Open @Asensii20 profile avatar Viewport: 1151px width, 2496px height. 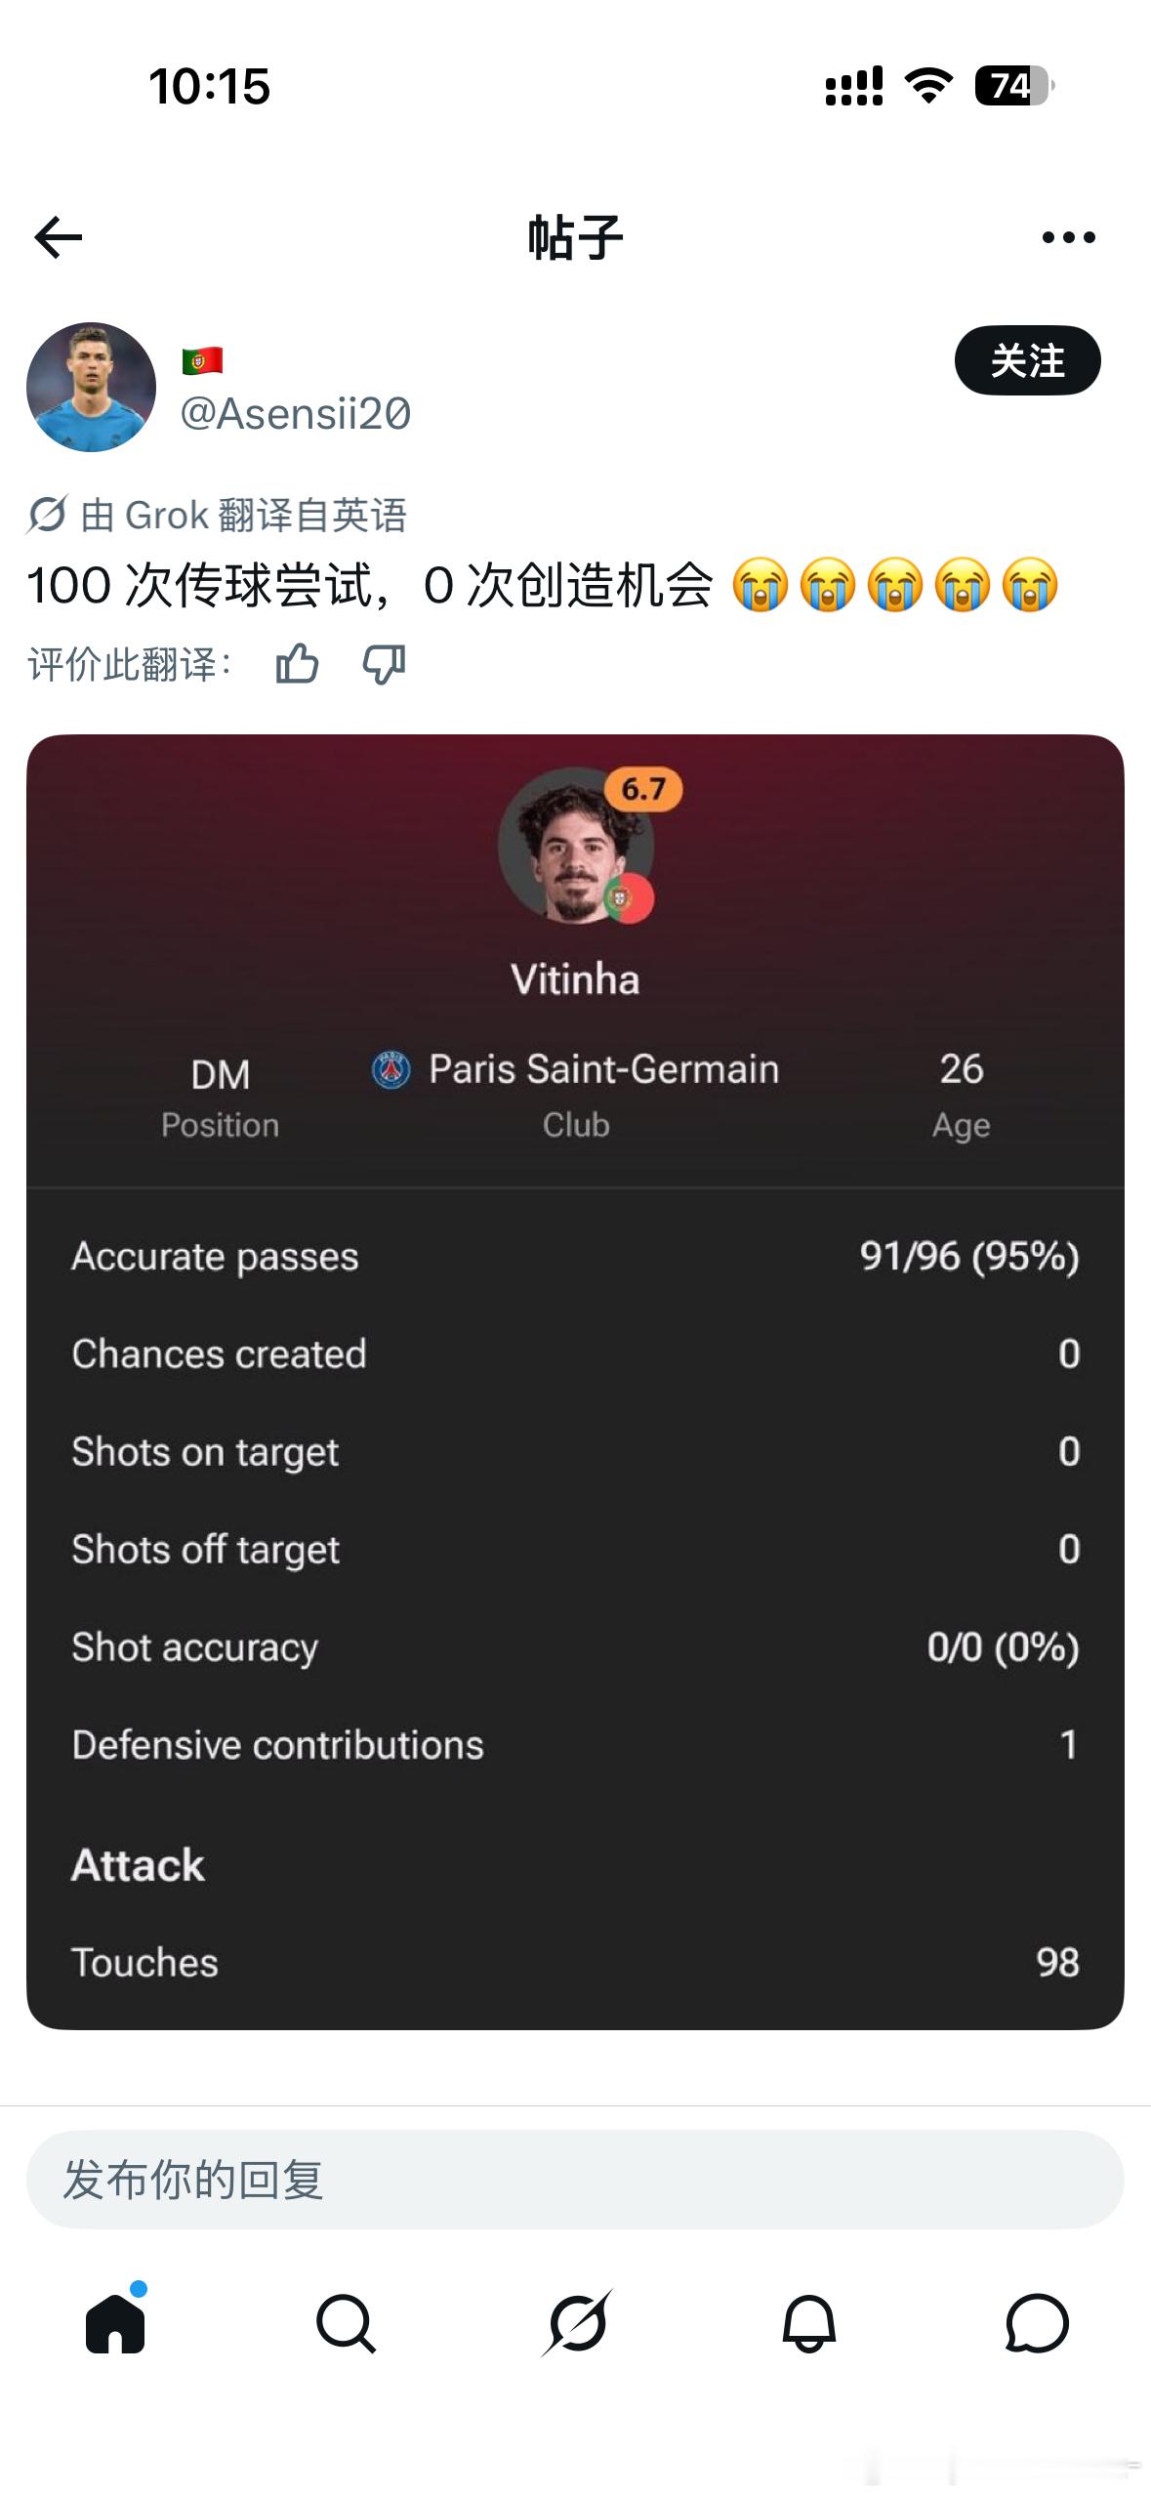click(x=91, y=387)
